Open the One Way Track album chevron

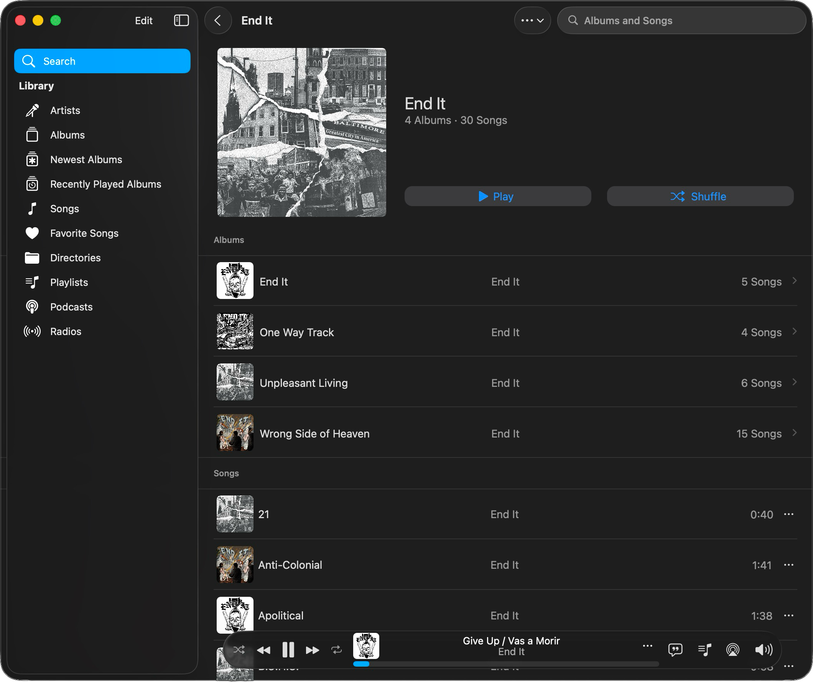click(x=795, y=332)
